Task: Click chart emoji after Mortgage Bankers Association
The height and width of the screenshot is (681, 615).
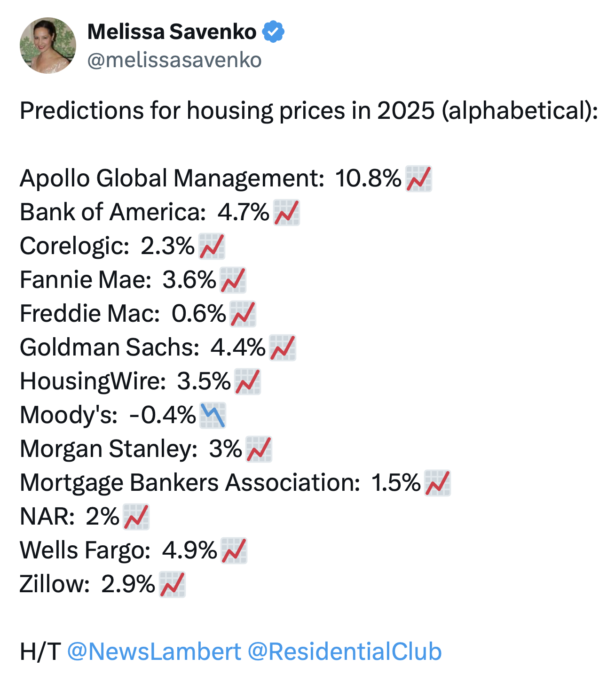Action: 437,483
